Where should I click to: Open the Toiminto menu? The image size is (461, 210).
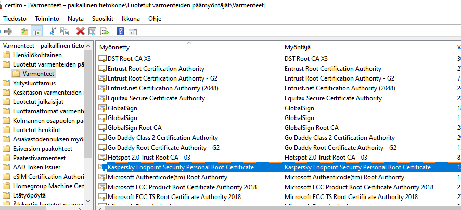click(x=47, y=18)
